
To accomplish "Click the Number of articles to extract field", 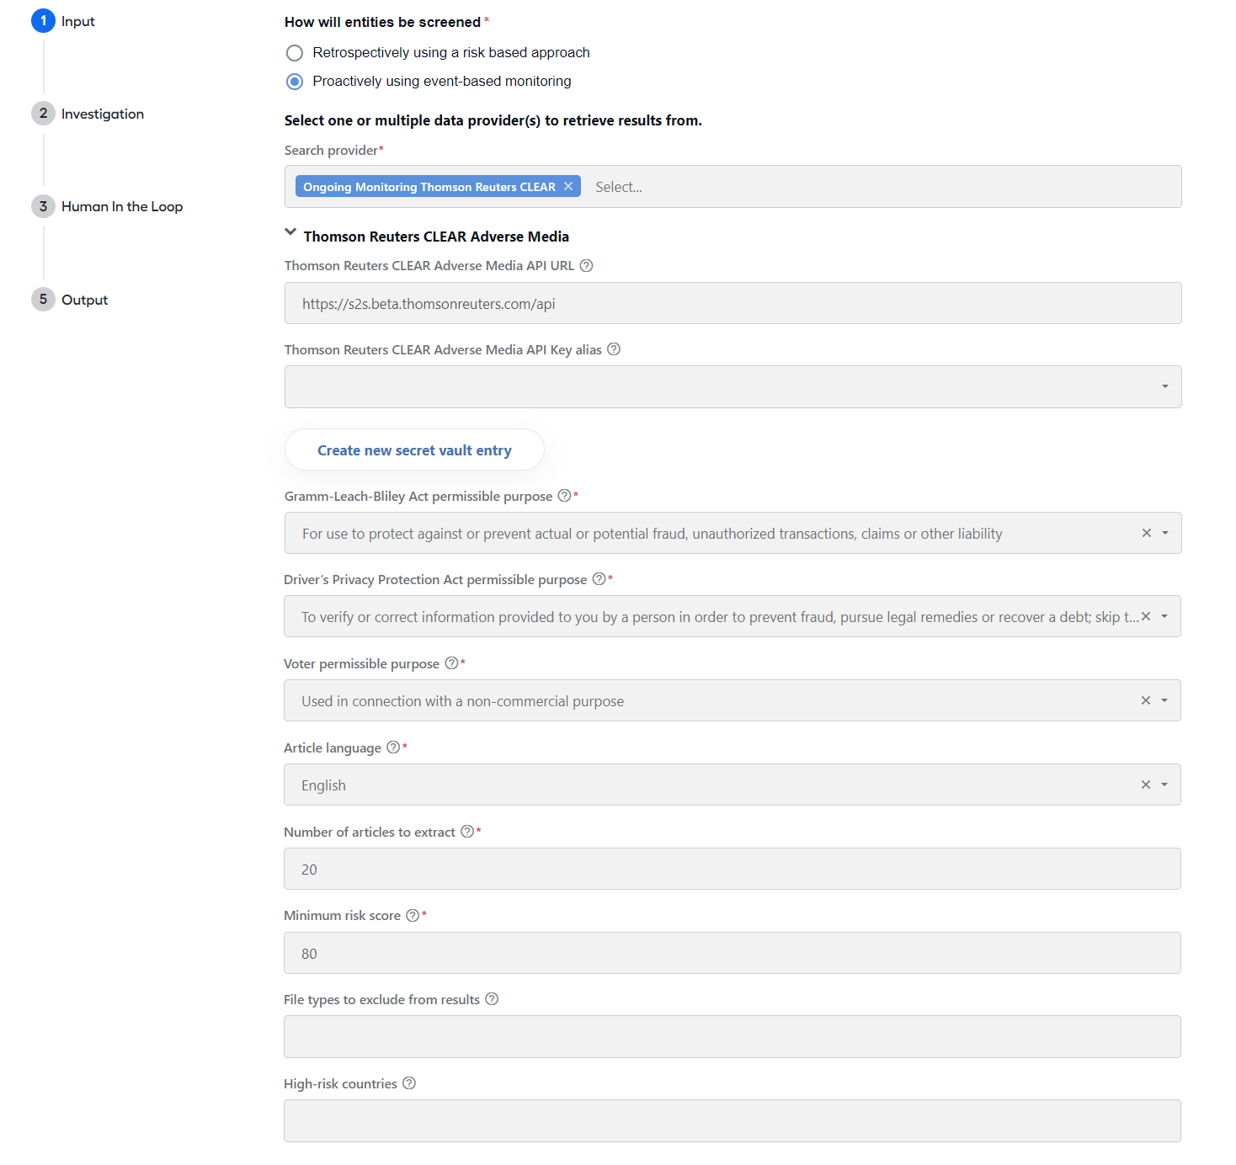I will point(733,869).
